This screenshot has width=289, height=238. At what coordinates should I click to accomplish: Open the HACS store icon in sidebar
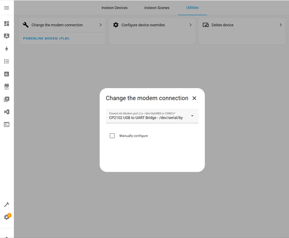pyautogui.click(x=7, y=87)
